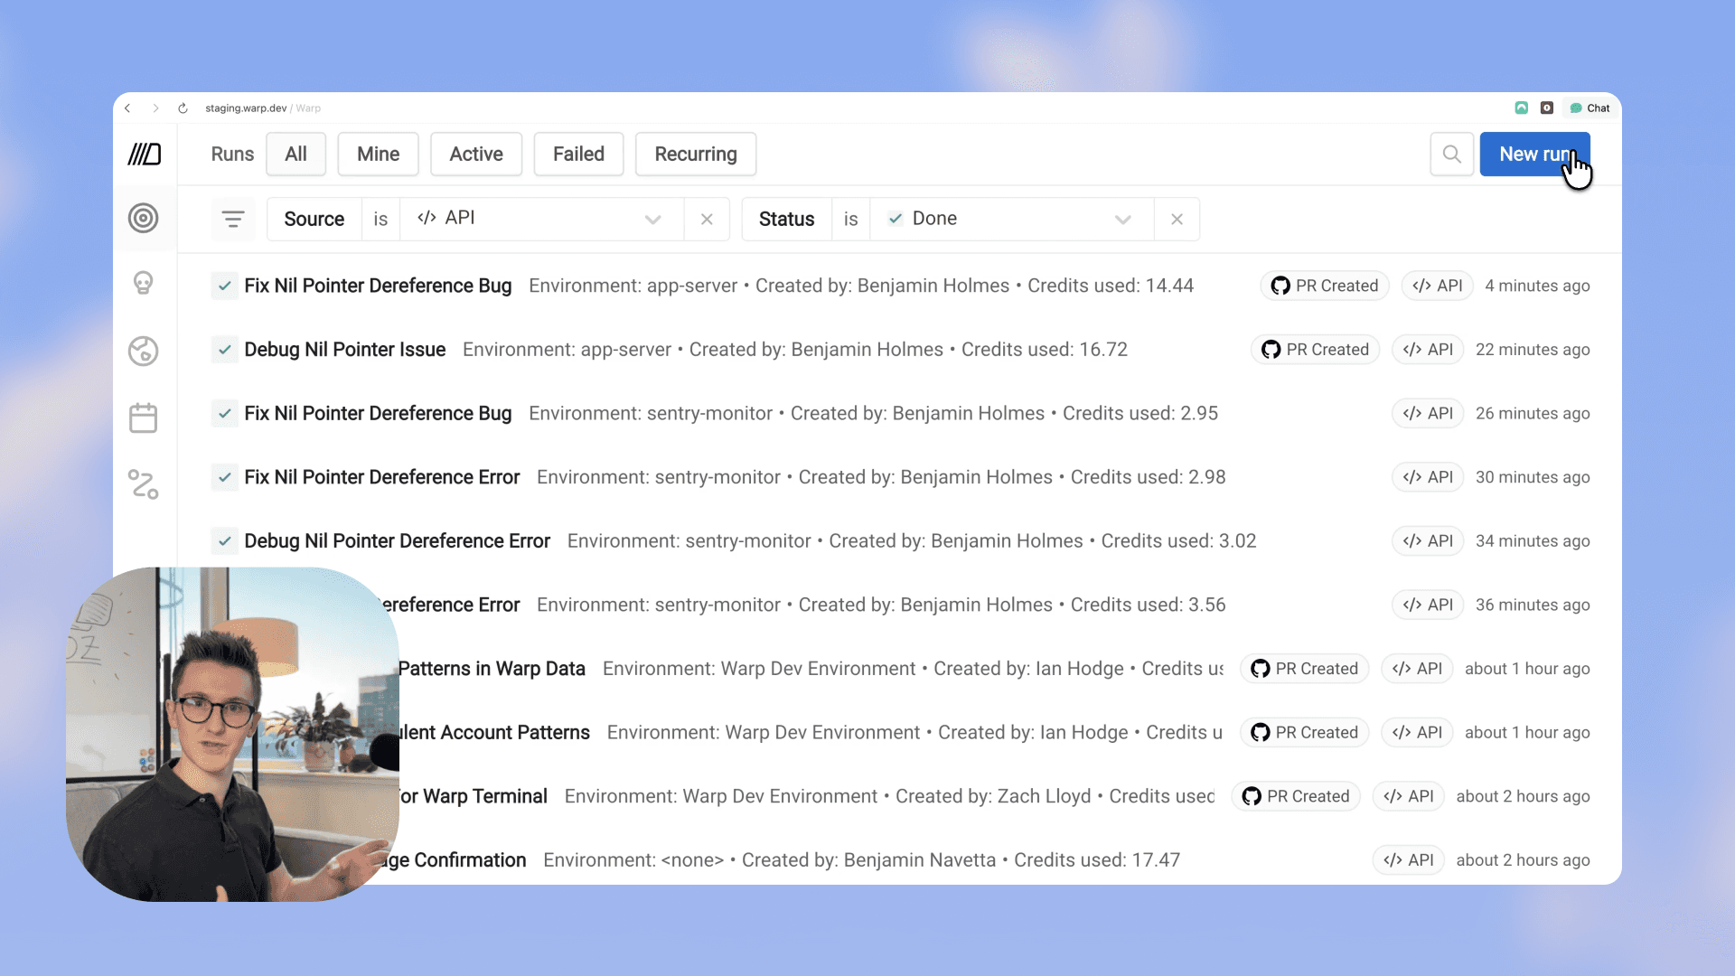Remove the Status filter with X
Image resolution: width=1735 pixels, height=976 pixels.
tap(1177, 220)
